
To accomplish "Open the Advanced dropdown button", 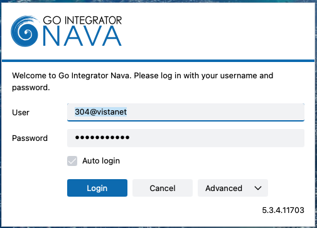I will pyautogui.click(x=233, y=188).
